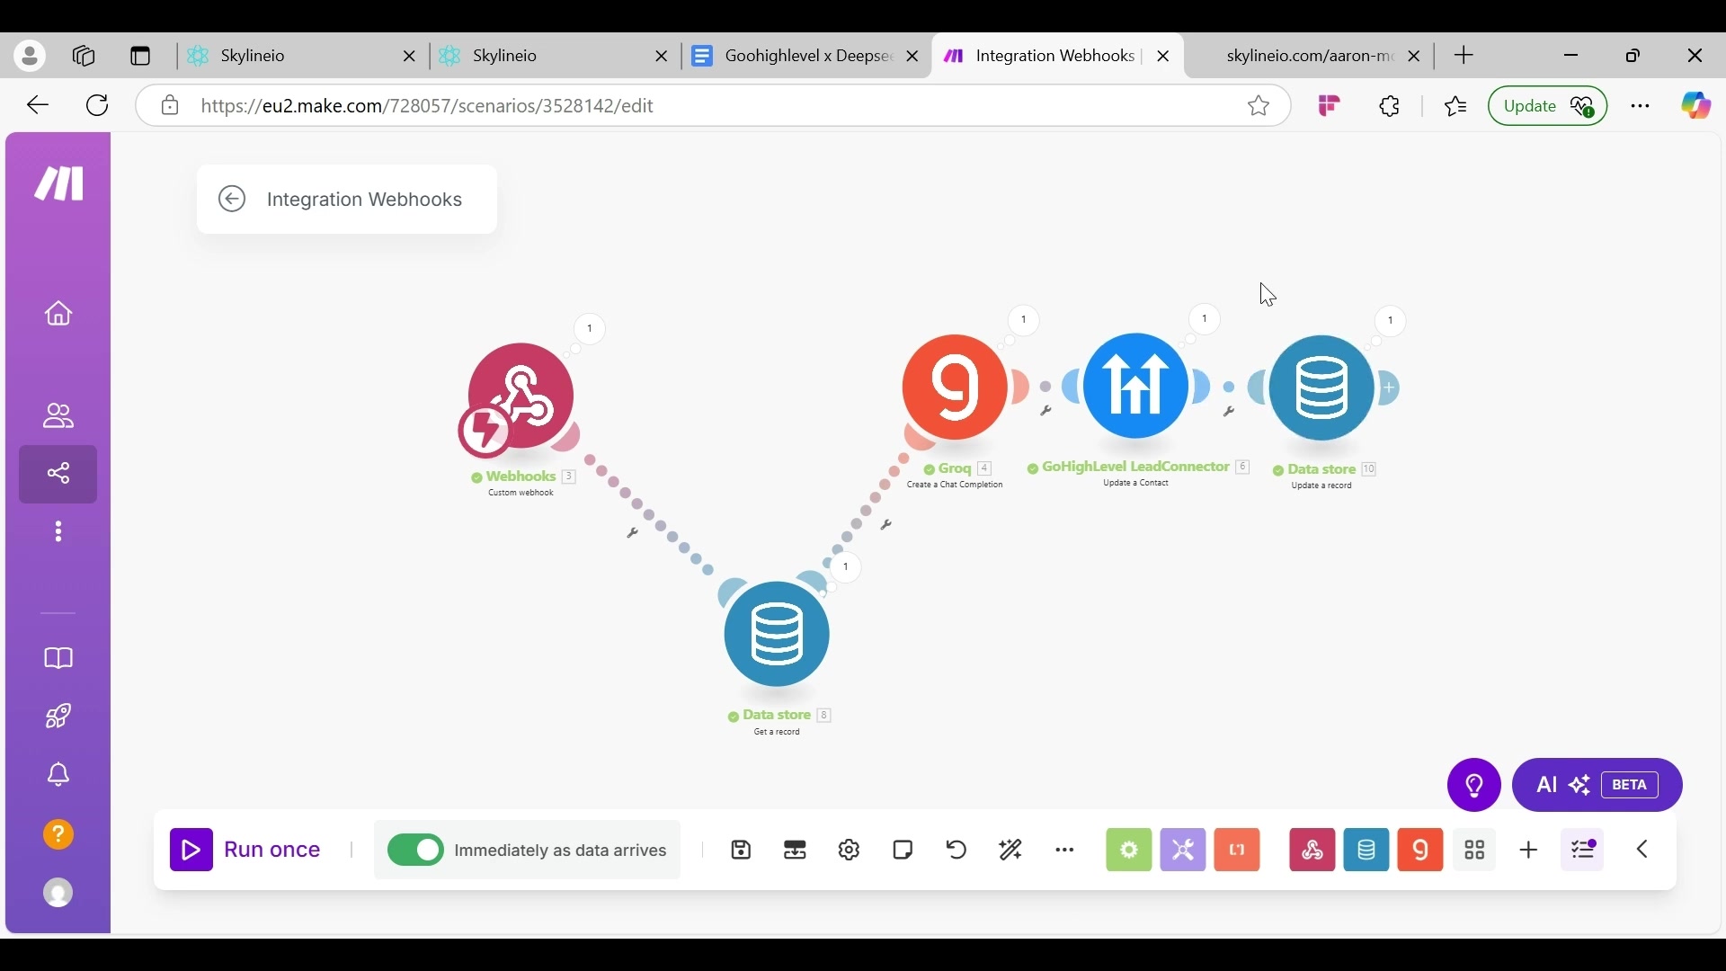Click browser Back arrow
Screen dimensions: 1726x971
38,106
